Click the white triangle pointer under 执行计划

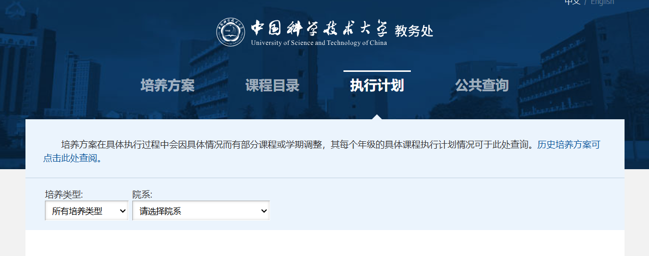pos(377,117)
